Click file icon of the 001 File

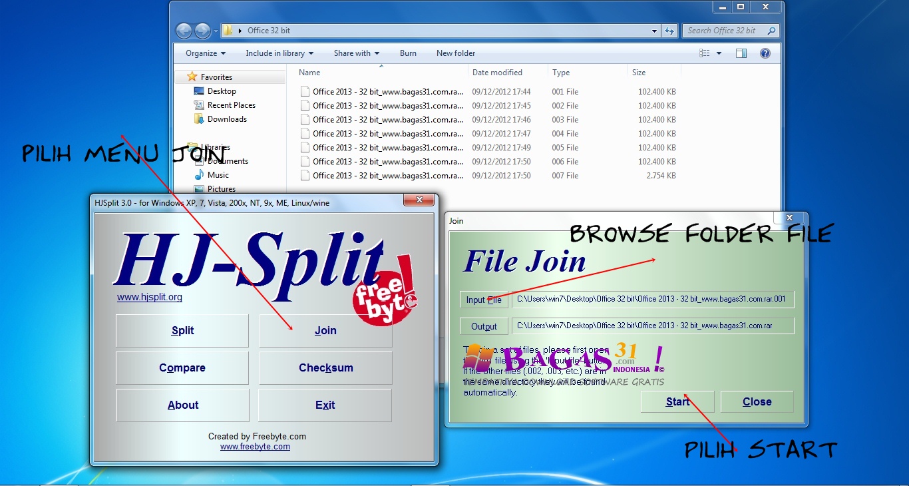(305, 92)
